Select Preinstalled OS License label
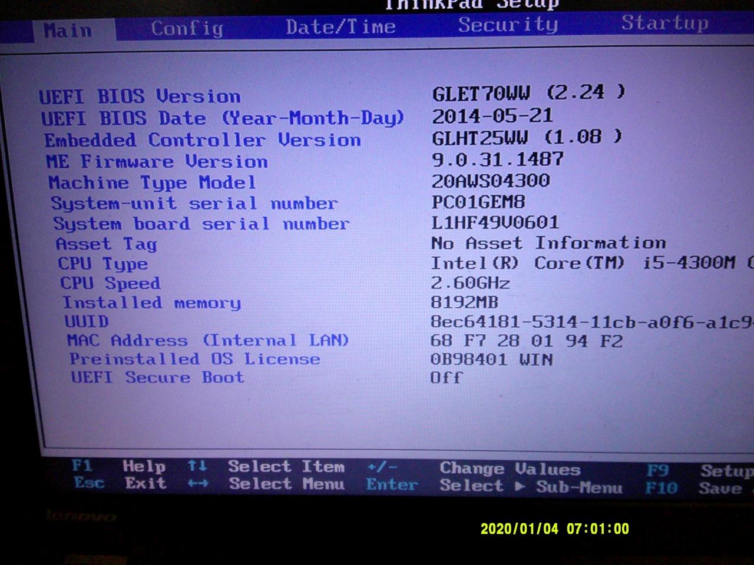The image size is (754, 565). pyautogui.click(x=195, y=358)
